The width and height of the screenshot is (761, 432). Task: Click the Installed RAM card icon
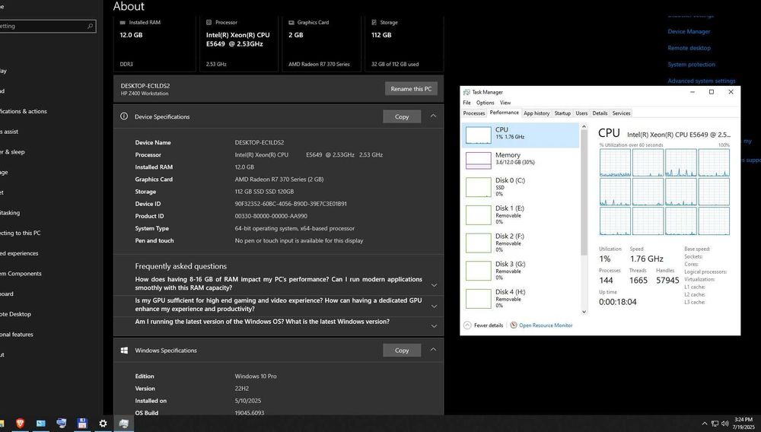[123, 22]
